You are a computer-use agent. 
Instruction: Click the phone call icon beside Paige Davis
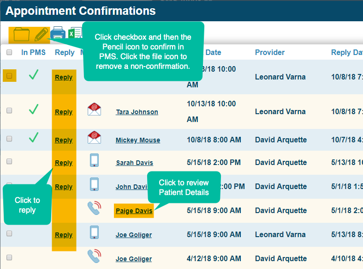pyautogui.click(x=94, y=208)
